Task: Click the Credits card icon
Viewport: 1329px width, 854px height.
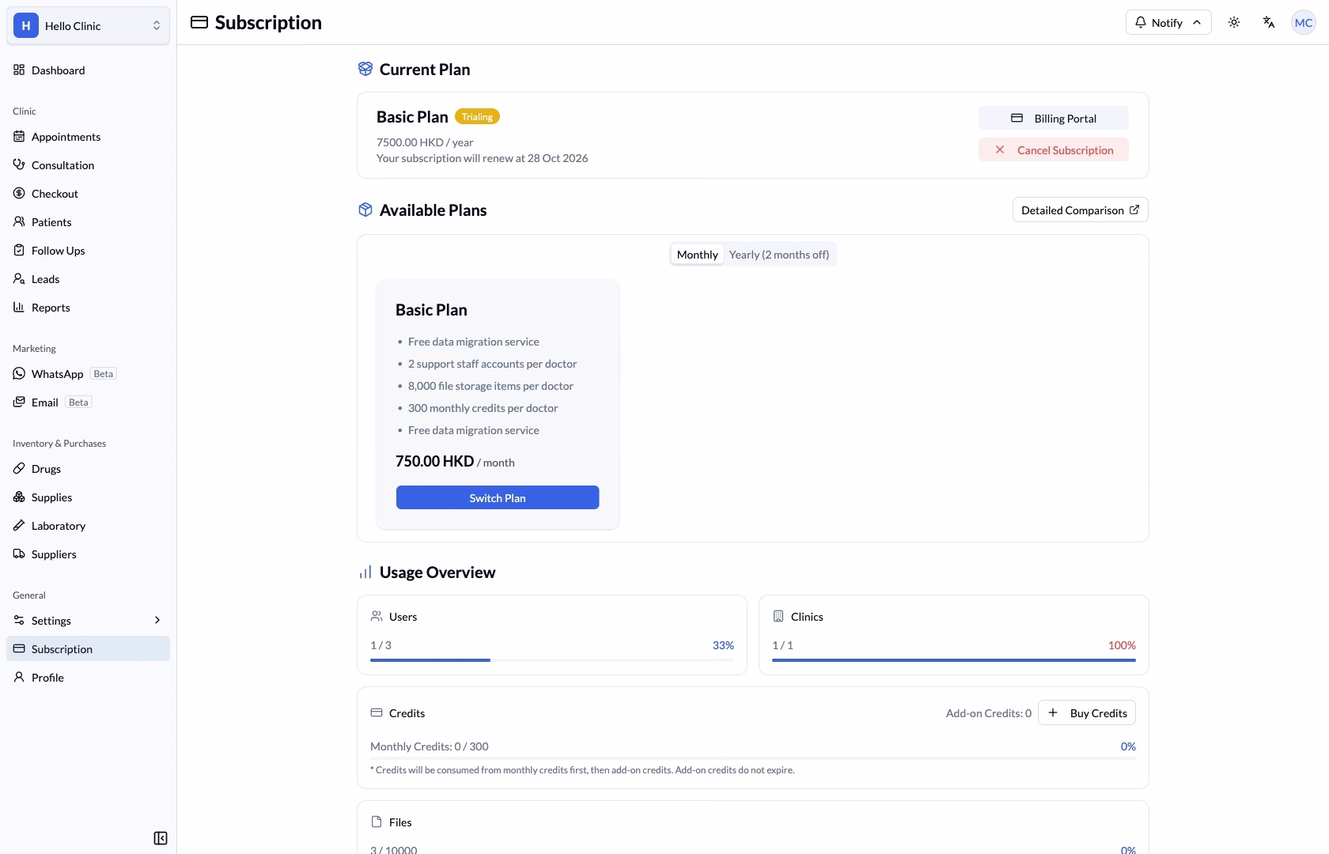Action: click(x=377, y=713)
